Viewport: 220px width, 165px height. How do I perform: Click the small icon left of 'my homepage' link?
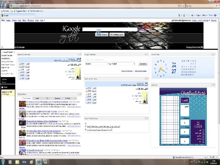tap(2, 47)
